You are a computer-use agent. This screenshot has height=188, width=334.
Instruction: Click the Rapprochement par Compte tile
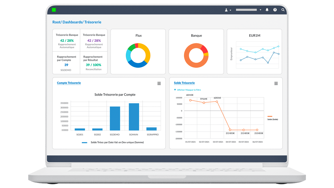[x=66, y=63]
